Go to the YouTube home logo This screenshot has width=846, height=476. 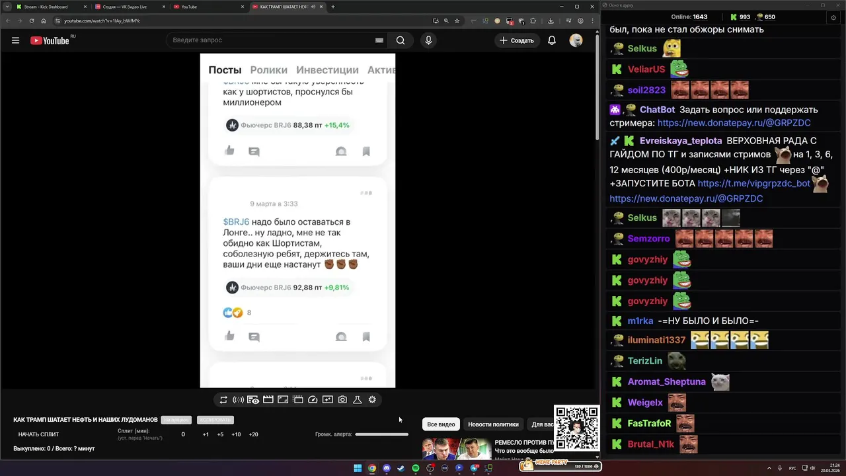pyautogui.click(x=50, y=40)
